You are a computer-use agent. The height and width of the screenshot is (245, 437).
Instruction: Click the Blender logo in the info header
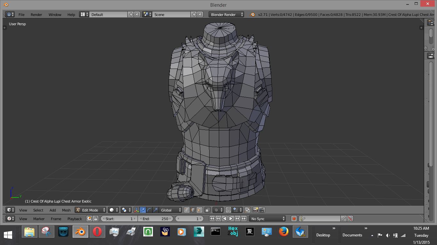252,14
